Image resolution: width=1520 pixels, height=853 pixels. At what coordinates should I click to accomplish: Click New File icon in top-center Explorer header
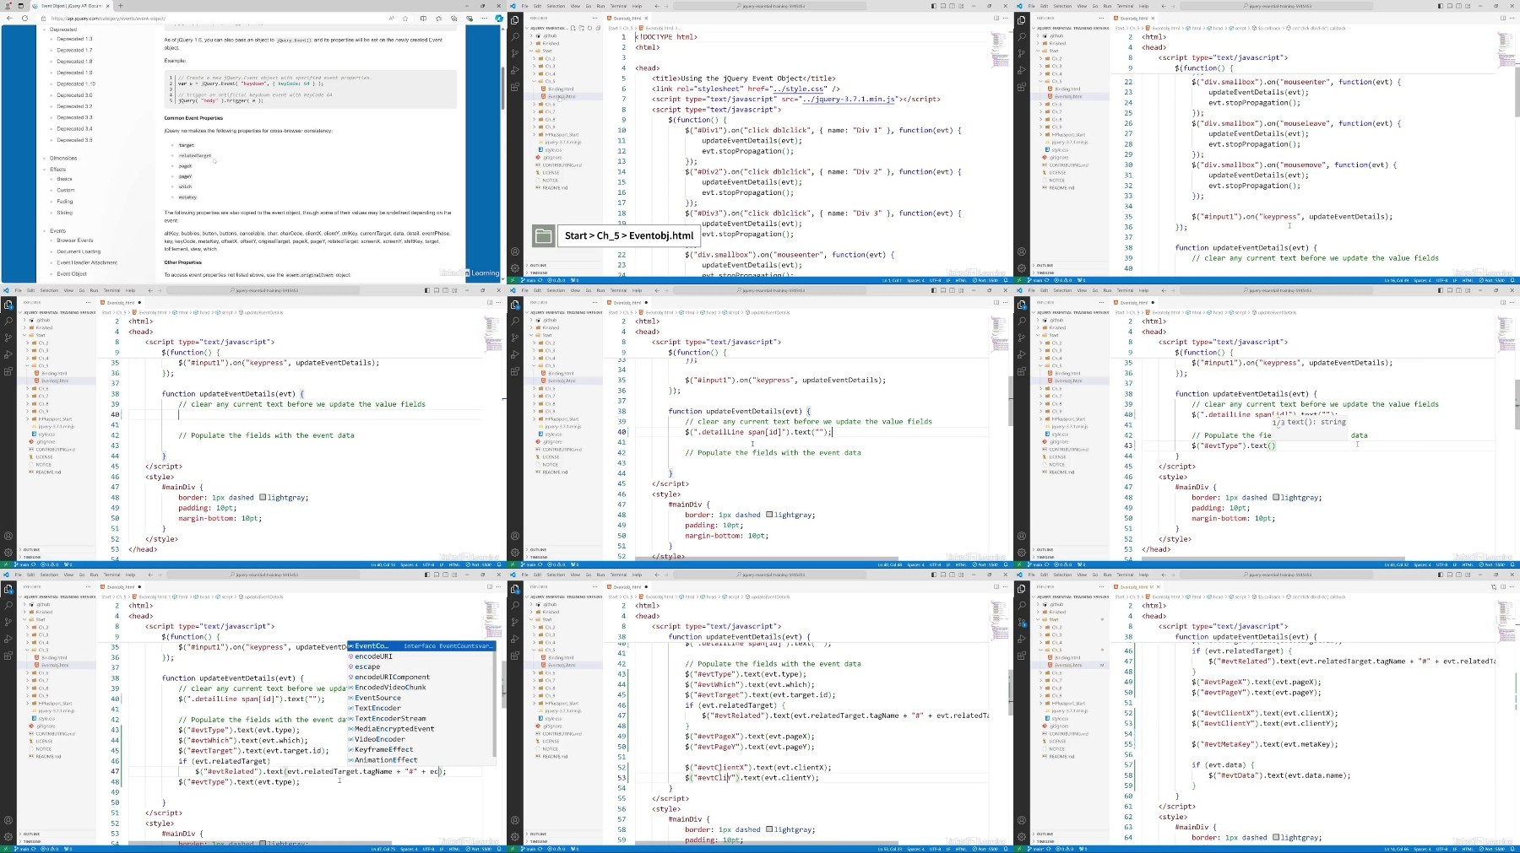(573, 28)
